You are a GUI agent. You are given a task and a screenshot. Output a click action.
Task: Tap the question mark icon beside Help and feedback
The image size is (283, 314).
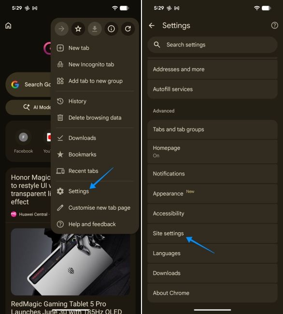pyautogui.click(x=60, y=224)
